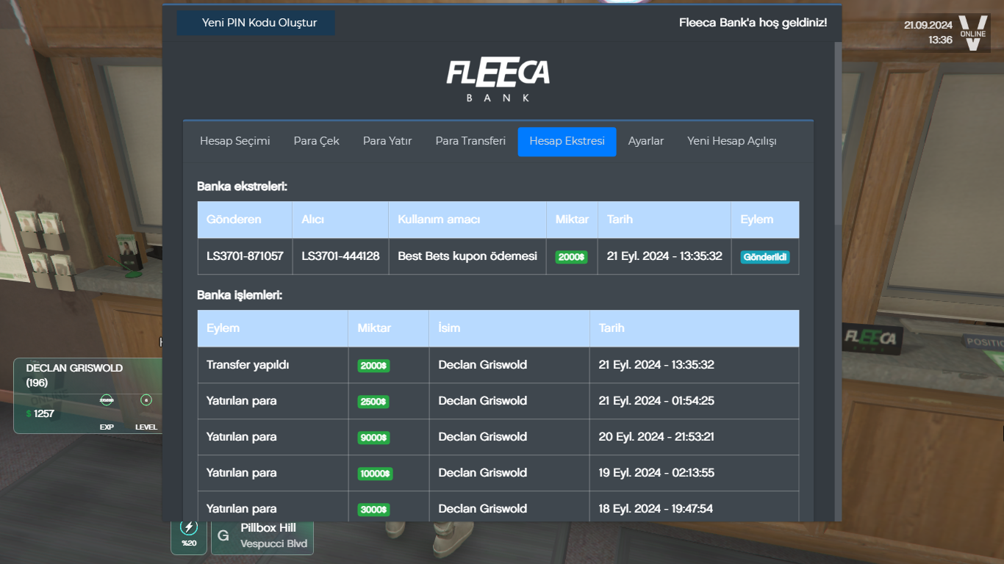
Task: Click the statement date in the Best Bets row
Action: [x=664, y=256]
